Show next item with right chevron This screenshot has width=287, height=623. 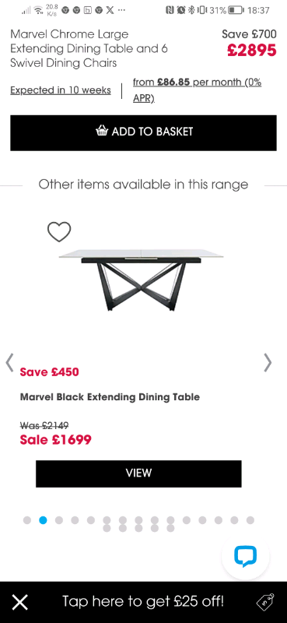click(x=268, y=362)
